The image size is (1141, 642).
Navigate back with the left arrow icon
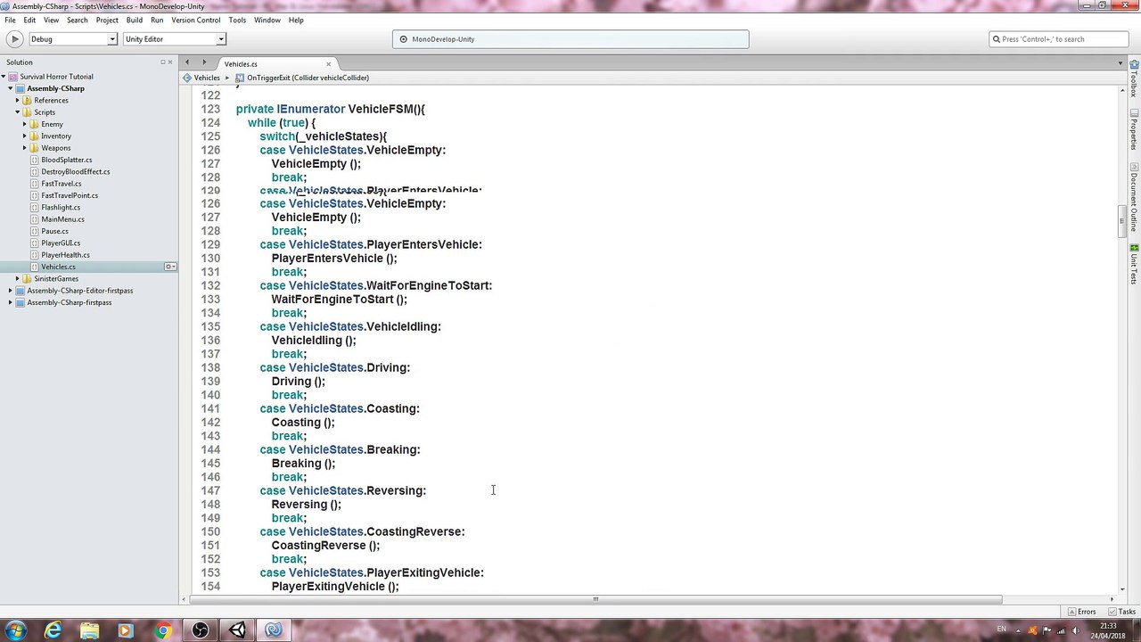point(187,62)
